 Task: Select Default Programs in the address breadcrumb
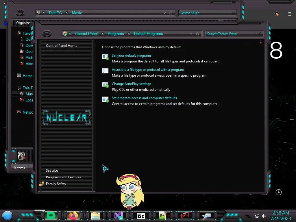[x=148, y=34]
